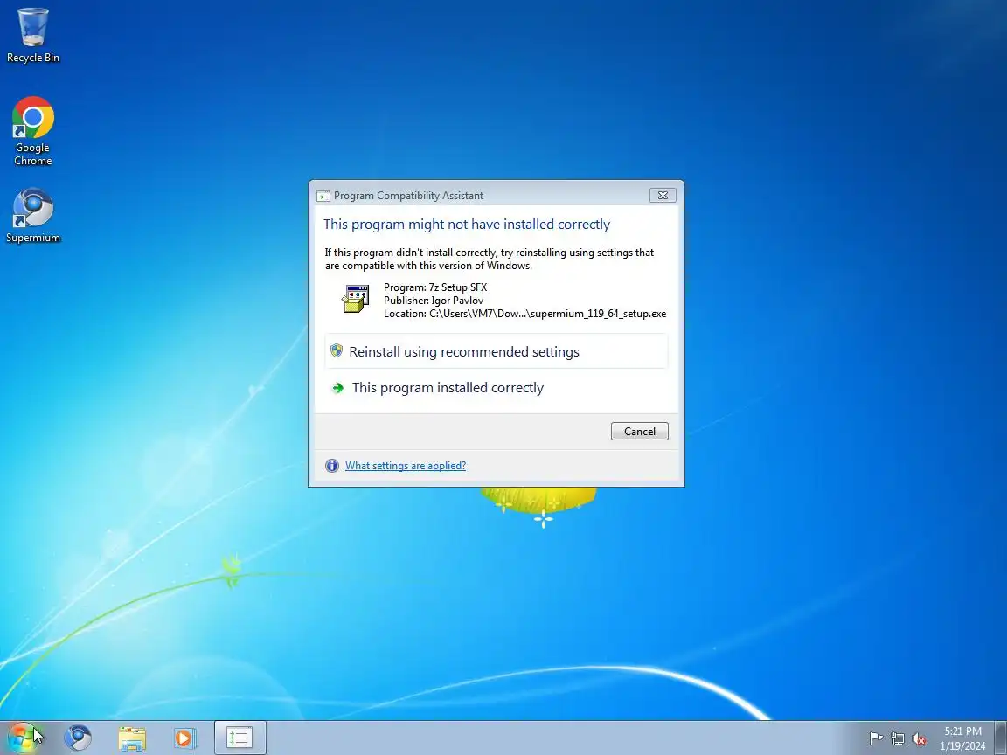
Task: Close the Program Compatibility Assistant dialog
Action: coord(663,195)
